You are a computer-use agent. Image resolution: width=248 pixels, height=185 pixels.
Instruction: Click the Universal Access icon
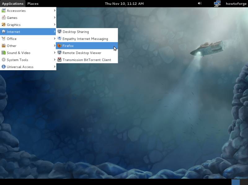point(3,67)
